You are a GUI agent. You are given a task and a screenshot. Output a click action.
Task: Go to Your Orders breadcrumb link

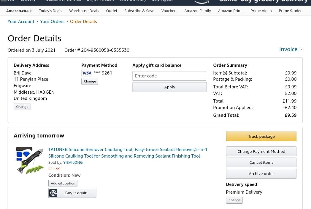pos(52,21)
